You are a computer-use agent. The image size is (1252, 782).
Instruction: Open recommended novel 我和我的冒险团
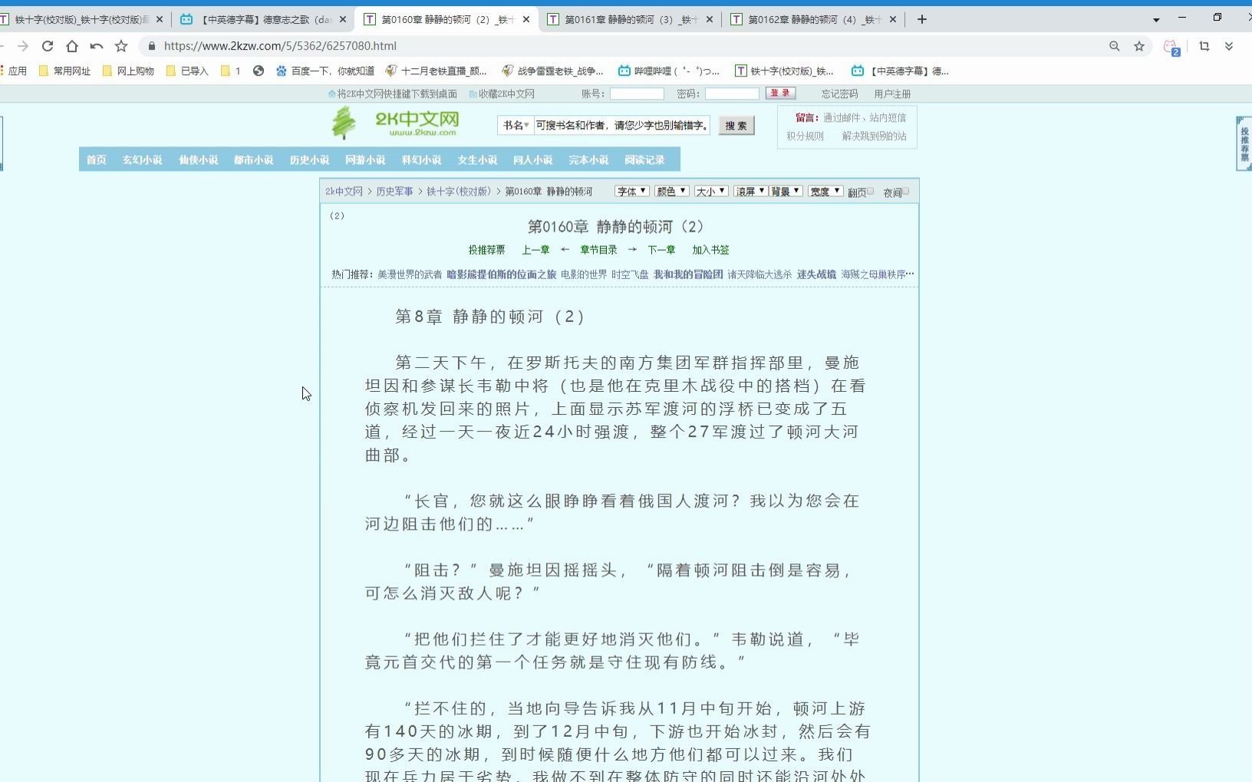(x=688, y=274)
